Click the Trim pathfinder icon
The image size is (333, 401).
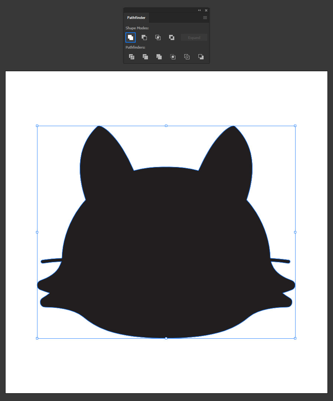coord(145,57)
